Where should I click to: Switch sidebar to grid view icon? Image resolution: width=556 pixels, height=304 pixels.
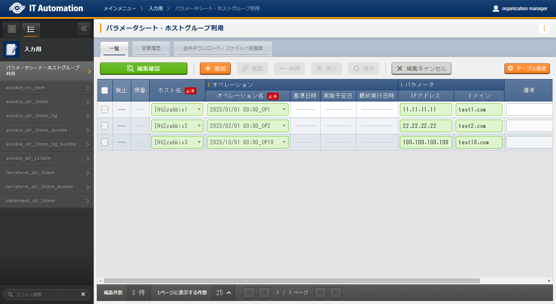[x=12, y=29]
